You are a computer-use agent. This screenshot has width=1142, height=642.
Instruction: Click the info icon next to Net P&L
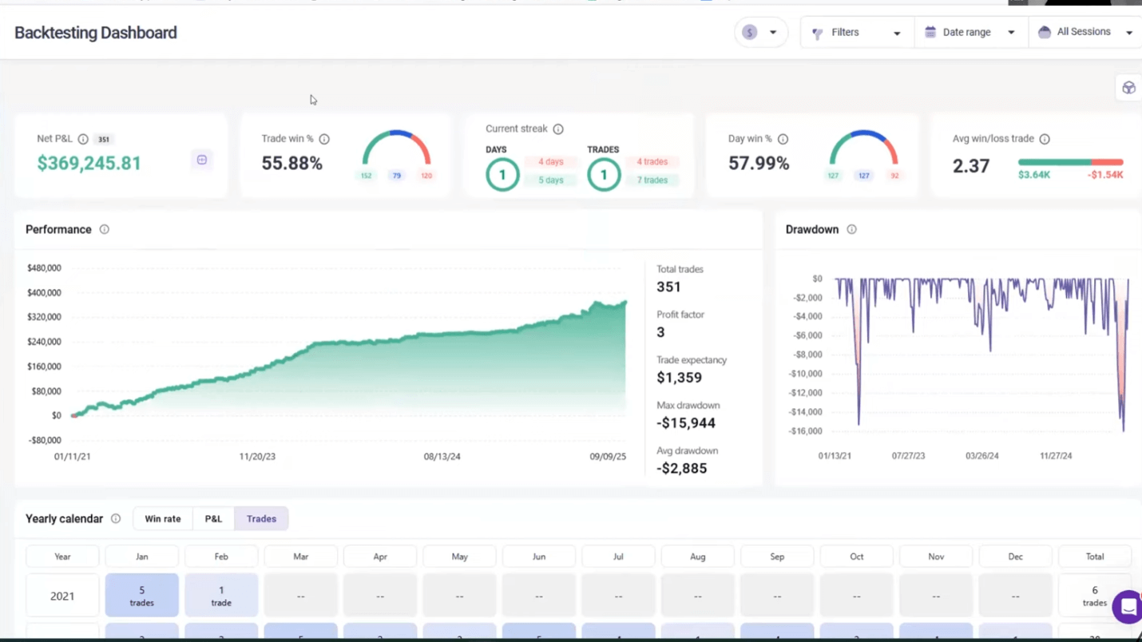(x=83, y=139)
